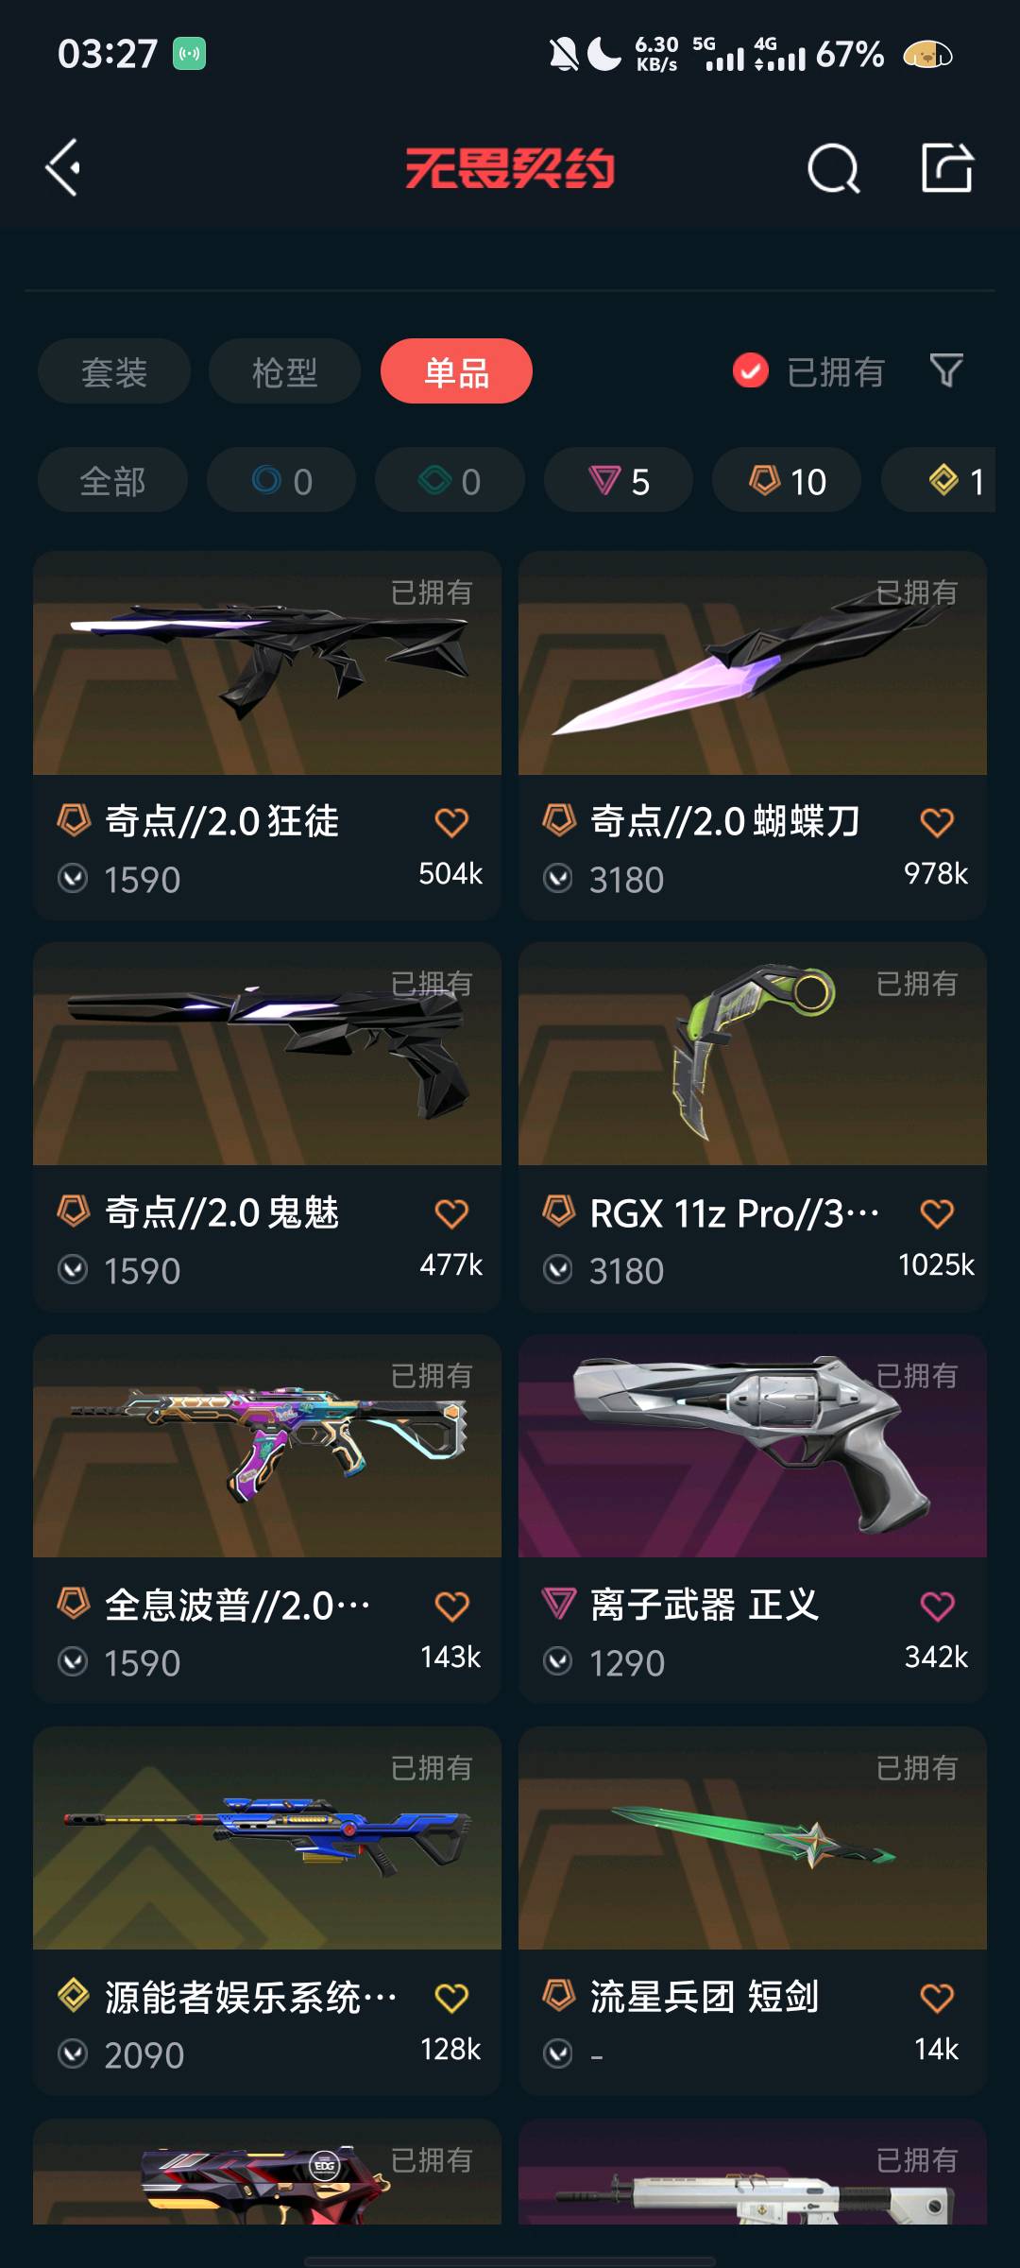
Task: Like the RGX 11z Pro heart icon
Action: pos(937,1213)
